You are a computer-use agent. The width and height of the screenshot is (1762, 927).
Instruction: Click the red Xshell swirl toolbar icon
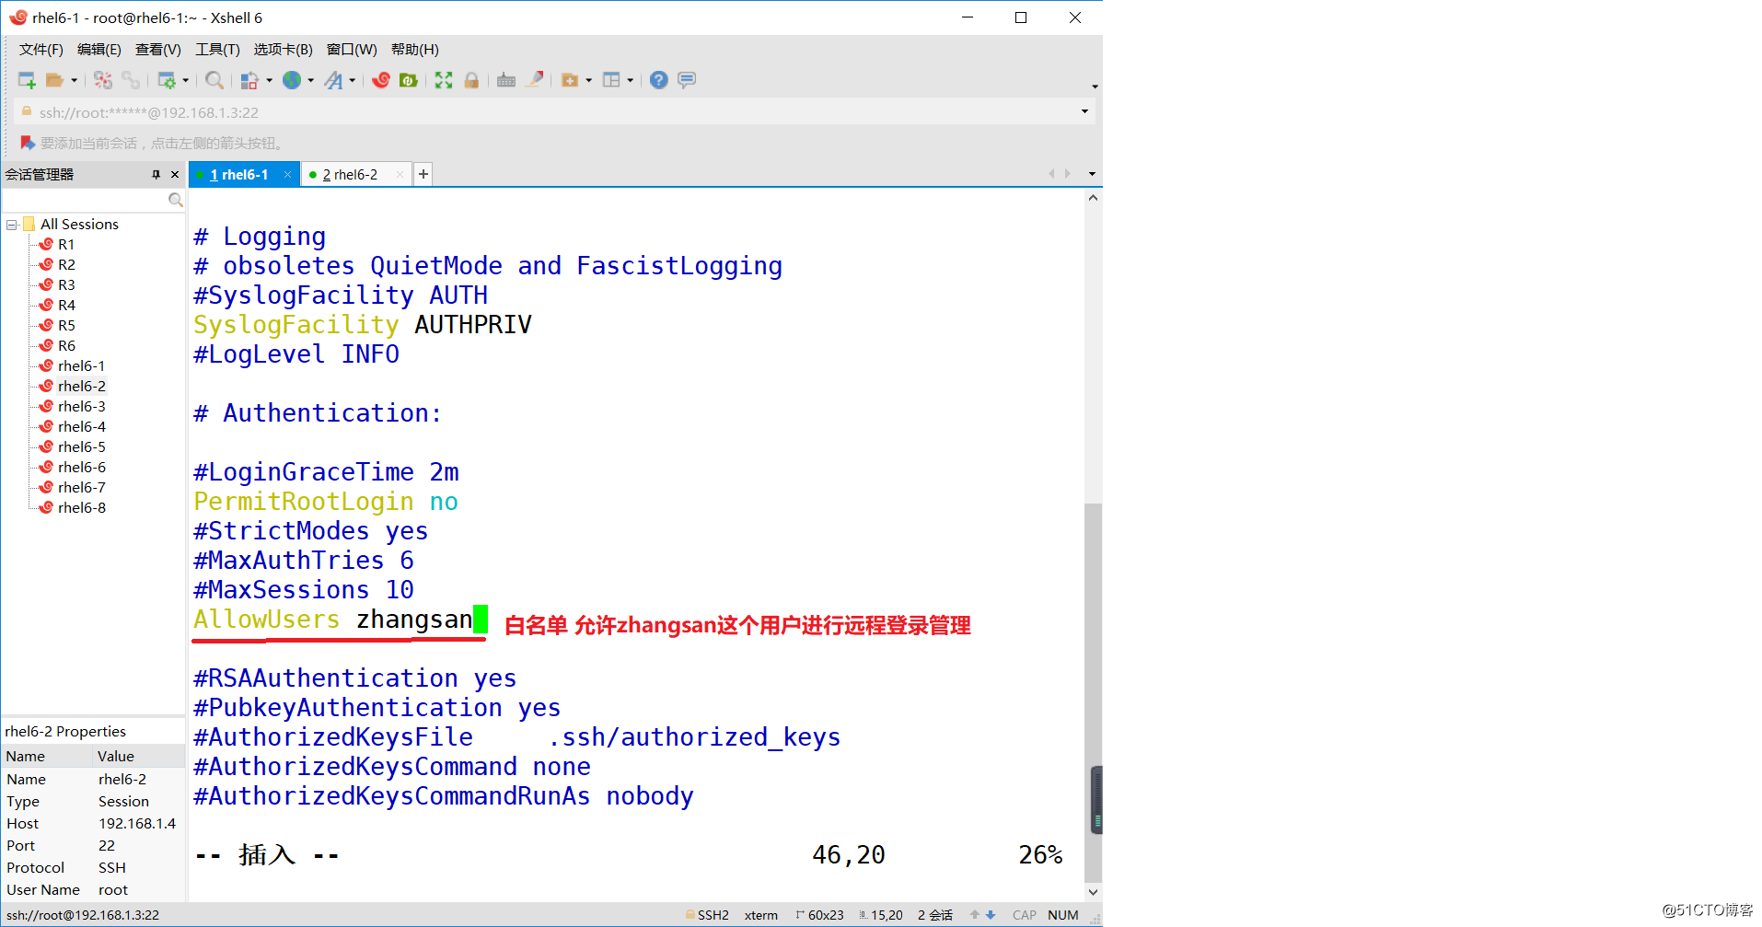(381, 80)
